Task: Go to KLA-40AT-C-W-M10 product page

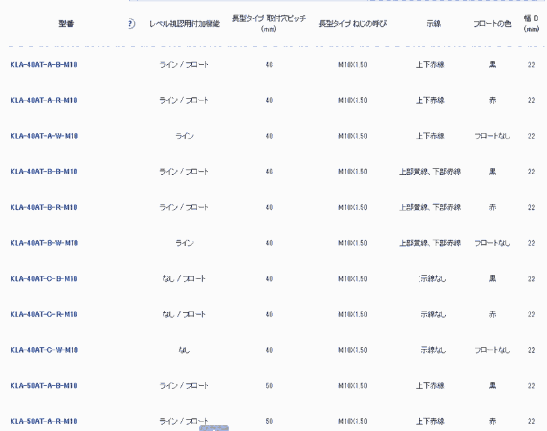Action: [44, 350]
